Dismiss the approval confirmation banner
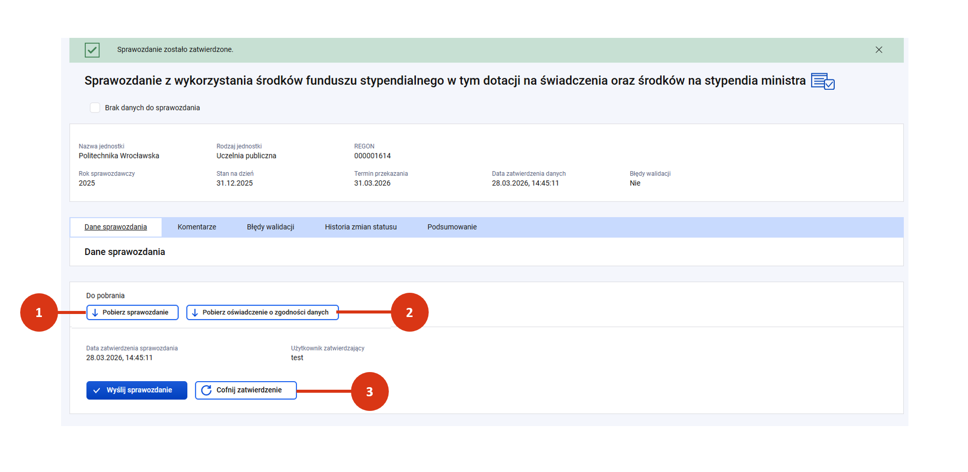The height and width of the screenshot is (472, 968). click(879, 50)
